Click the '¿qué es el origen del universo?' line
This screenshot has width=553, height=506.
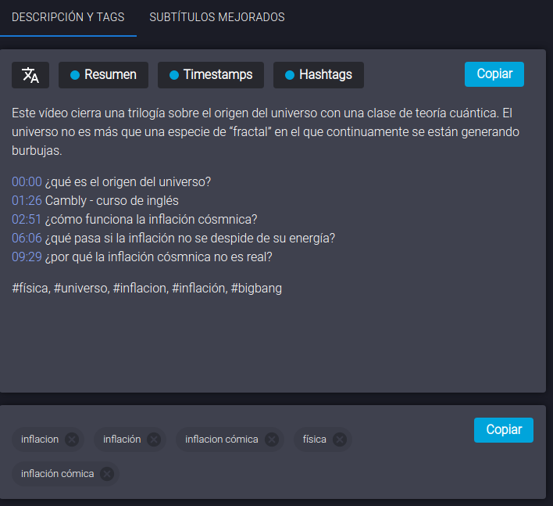pos(127,182)
